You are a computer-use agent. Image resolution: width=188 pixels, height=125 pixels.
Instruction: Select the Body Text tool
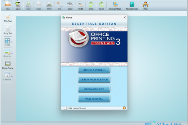[x=8, y=30]
